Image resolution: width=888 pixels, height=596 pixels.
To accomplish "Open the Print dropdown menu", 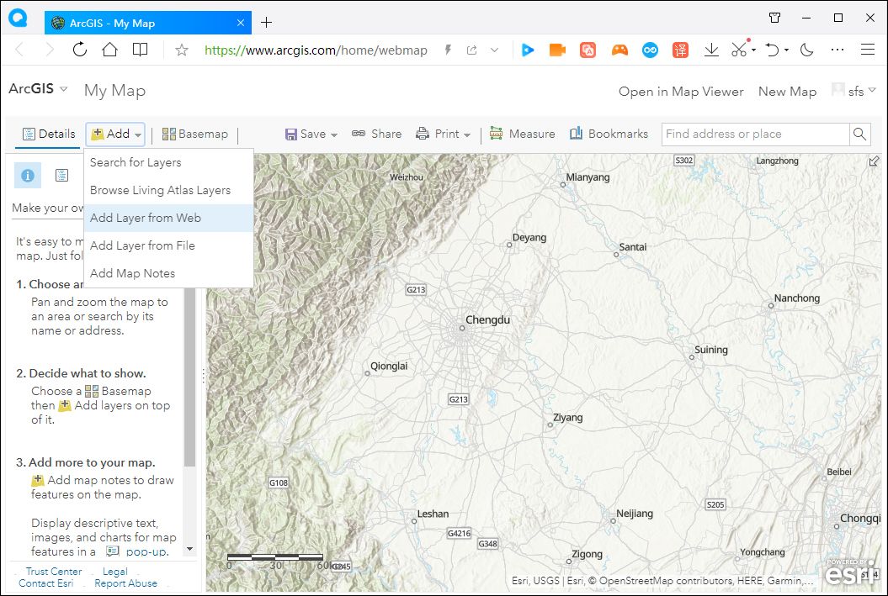I will pos(443,134).
